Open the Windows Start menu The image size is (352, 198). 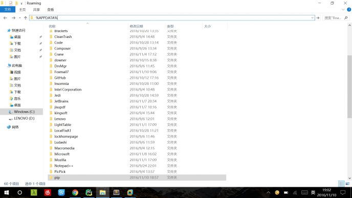tap(7, 192)
